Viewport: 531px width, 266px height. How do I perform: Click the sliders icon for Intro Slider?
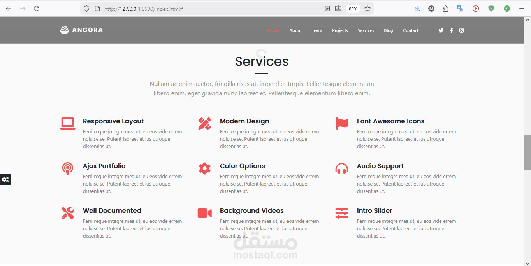tap(342, 213)
